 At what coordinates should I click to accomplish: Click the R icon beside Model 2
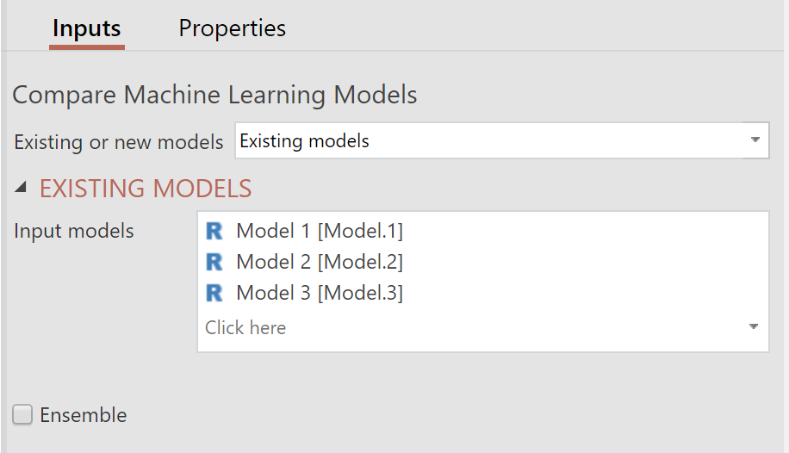tap(214, 262)
